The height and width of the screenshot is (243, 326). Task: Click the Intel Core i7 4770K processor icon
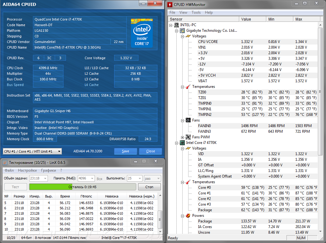(182, 143)
